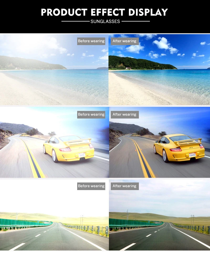The width and height of the screenshot is (210, 253).
Task: Click the beach photo's After wearing label
Action: (125, 41)
